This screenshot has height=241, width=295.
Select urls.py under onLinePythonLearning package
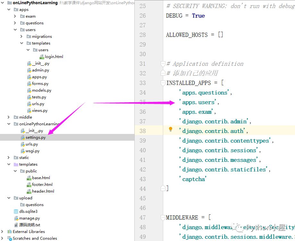click(x=32, y=144)
